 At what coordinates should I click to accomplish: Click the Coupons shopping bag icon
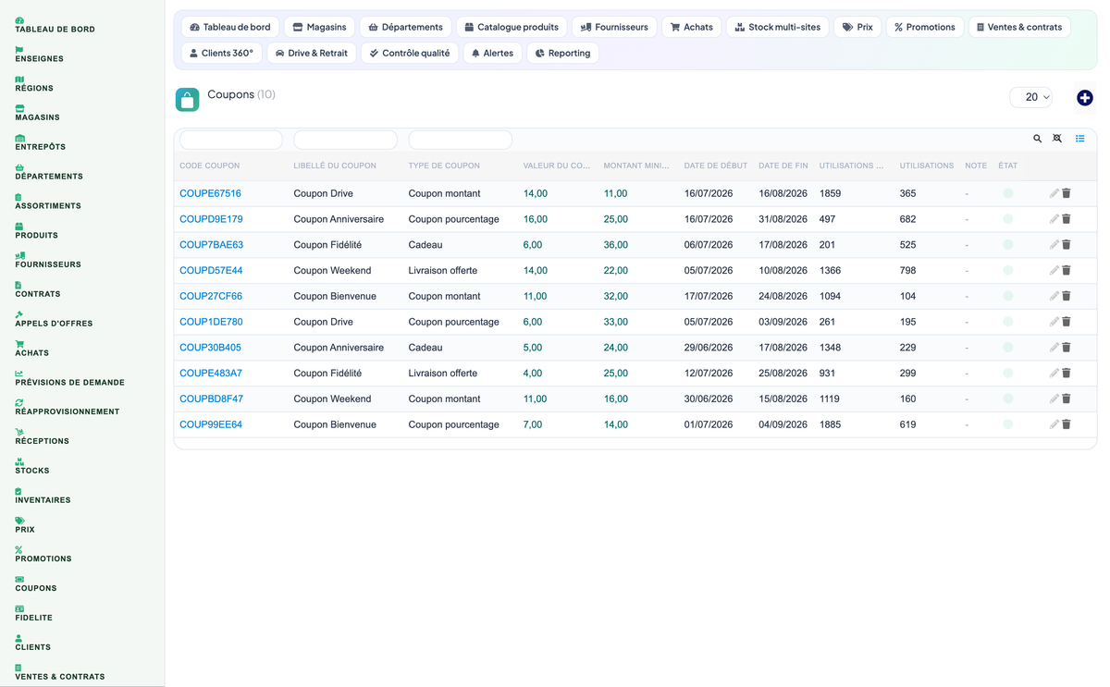pos(188,100)
